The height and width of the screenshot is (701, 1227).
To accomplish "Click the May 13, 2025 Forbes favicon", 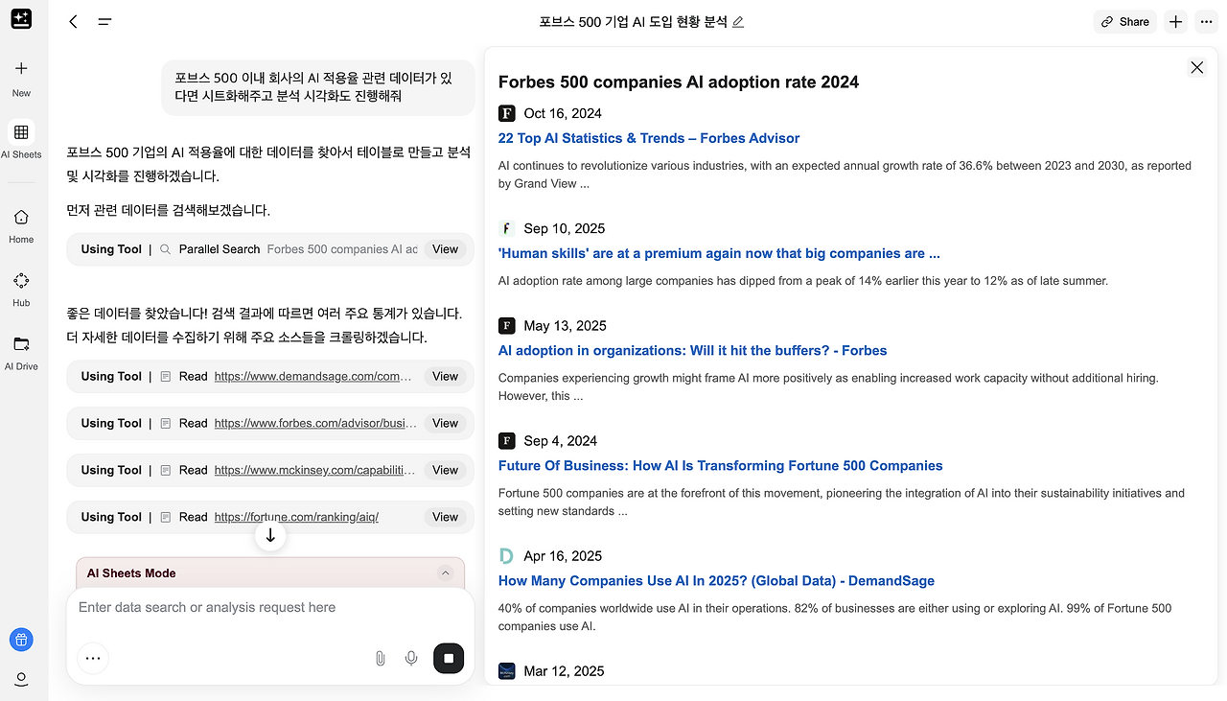I will (x=507, y=325).
